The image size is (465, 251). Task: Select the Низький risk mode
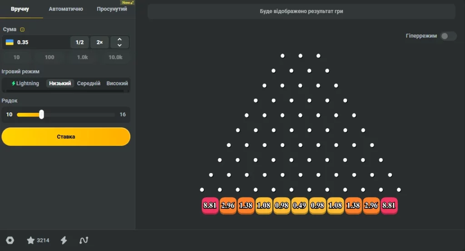(60, 83)
